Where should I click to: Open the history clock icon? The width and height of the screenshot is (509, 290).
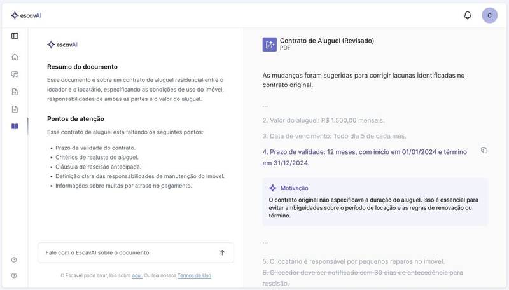tap(14, 260)
